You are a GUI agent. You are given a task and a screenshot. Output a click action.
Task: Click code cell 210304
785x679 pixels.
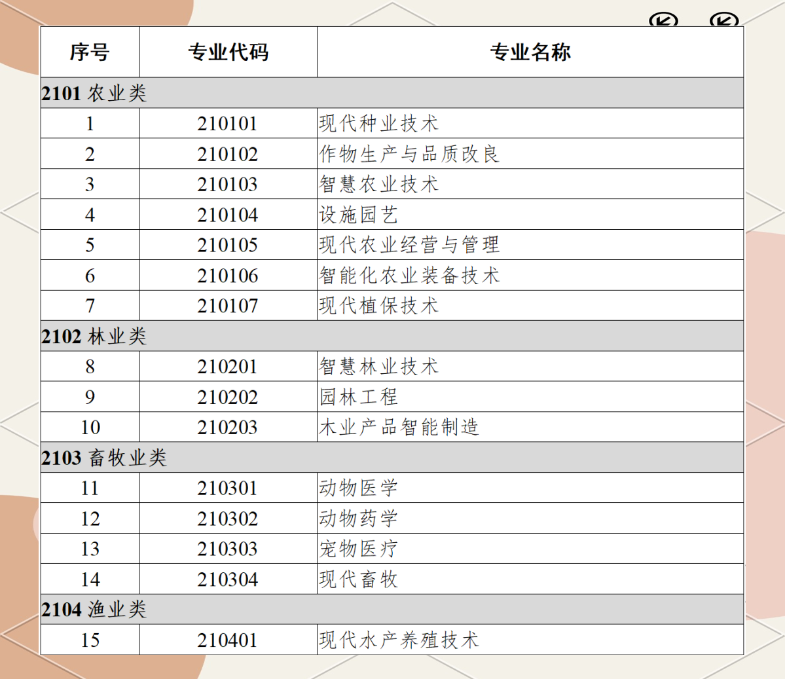point(227,579)
